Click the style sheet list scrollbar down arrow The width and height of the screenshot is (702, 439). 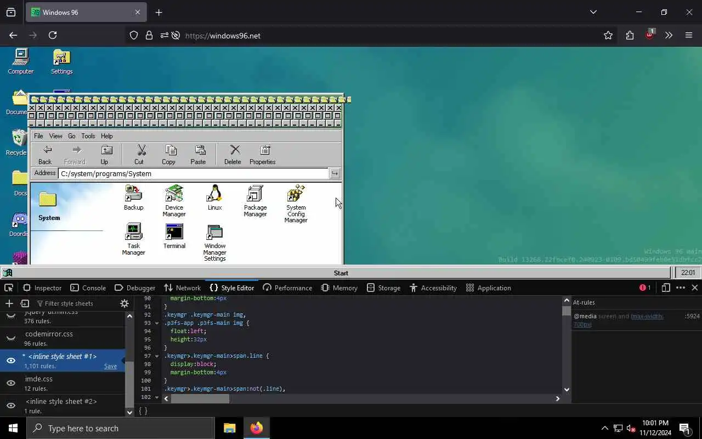(x=129, y=412)
